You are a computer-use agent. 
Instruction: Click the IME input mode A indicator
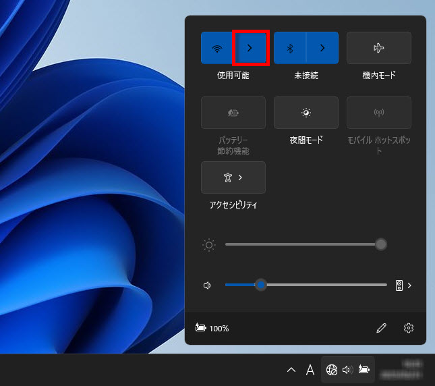click(310, 370)
